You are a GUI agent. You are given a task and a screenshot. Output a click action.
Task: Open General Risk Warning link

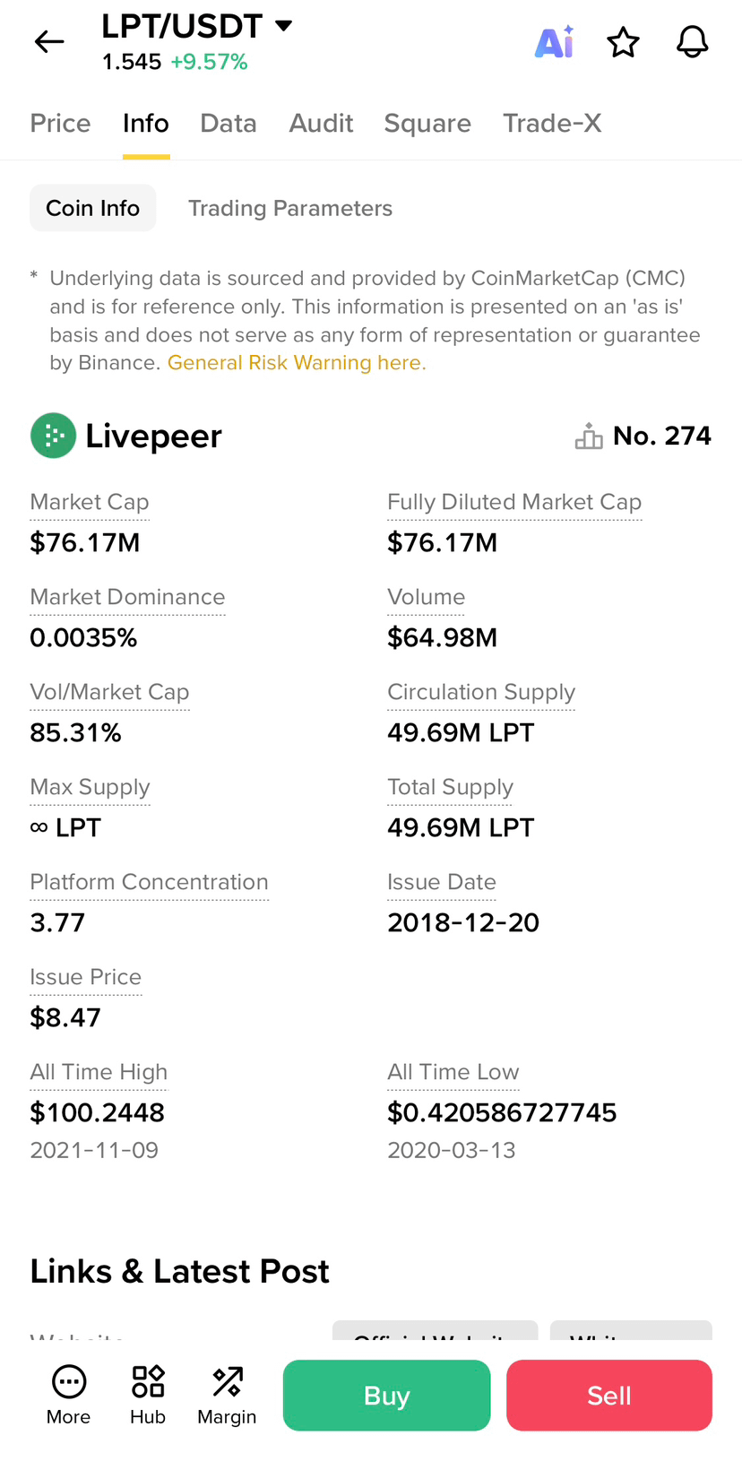pos(297,362)
